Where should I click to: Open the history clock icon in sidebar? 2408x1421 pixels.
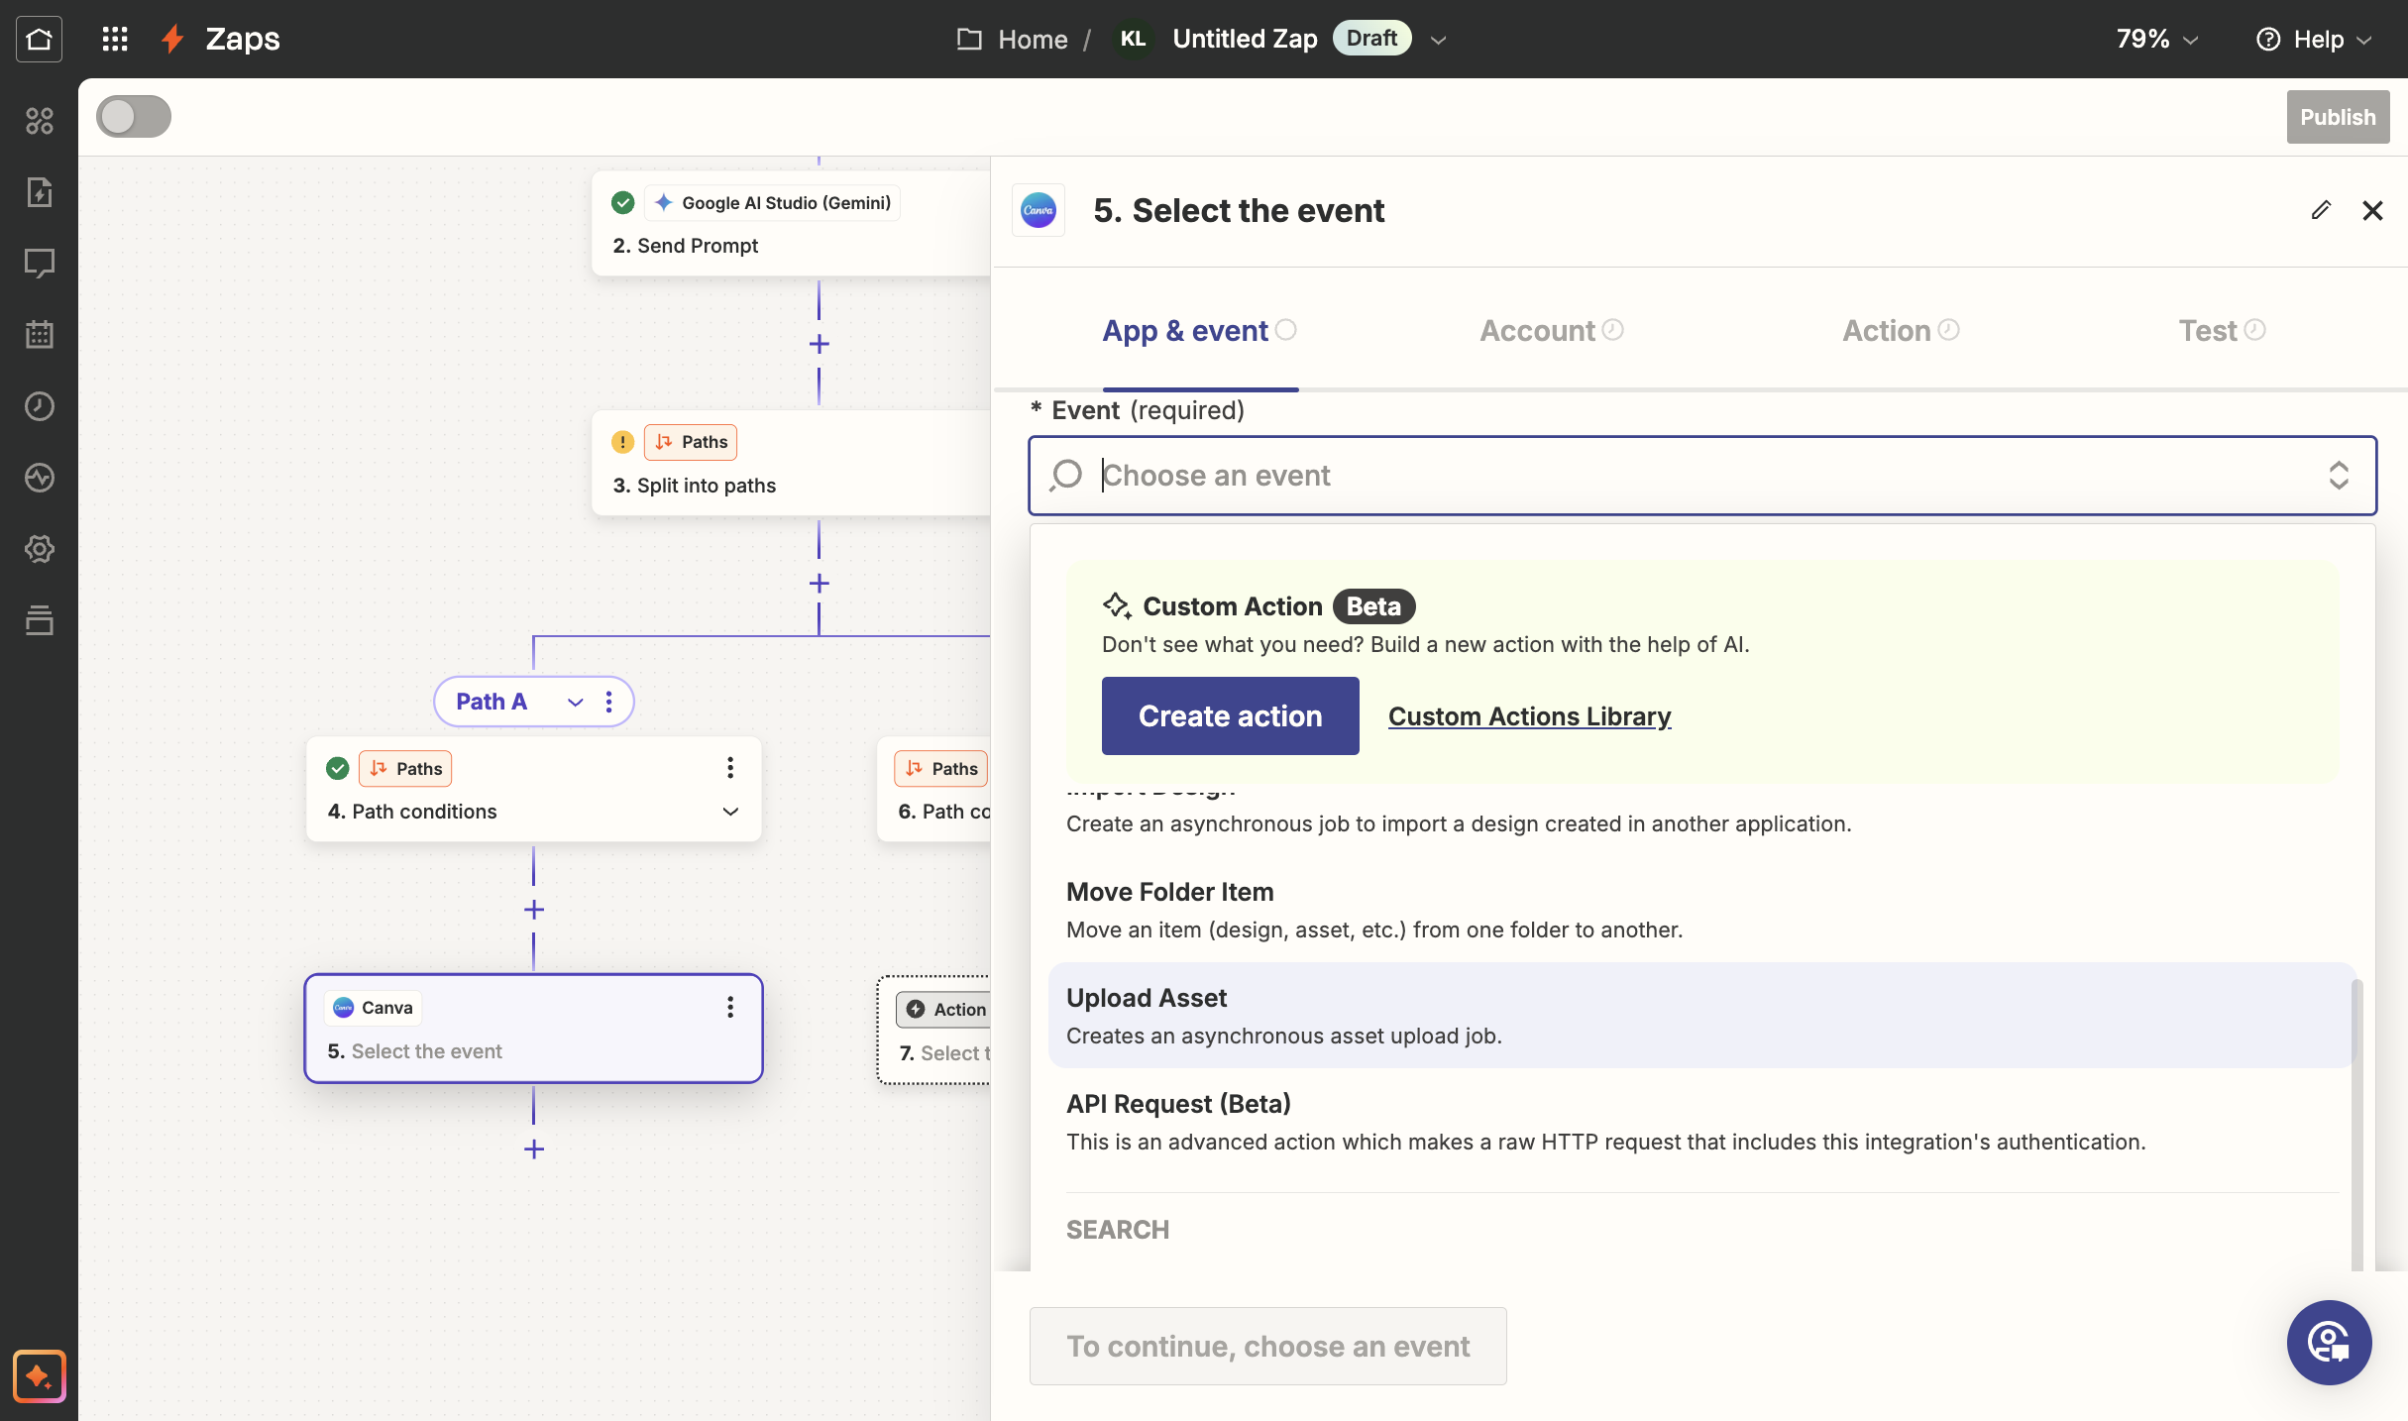(39, 406)
